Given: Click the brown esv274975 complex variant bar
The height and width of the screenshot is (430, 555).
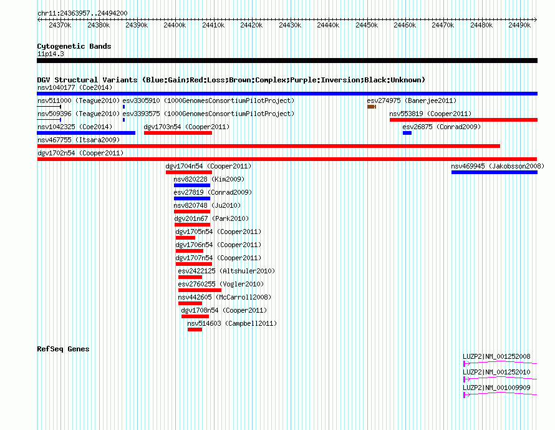Looking at the screenshot, I should pyautogui.click(x=371, y=107).
